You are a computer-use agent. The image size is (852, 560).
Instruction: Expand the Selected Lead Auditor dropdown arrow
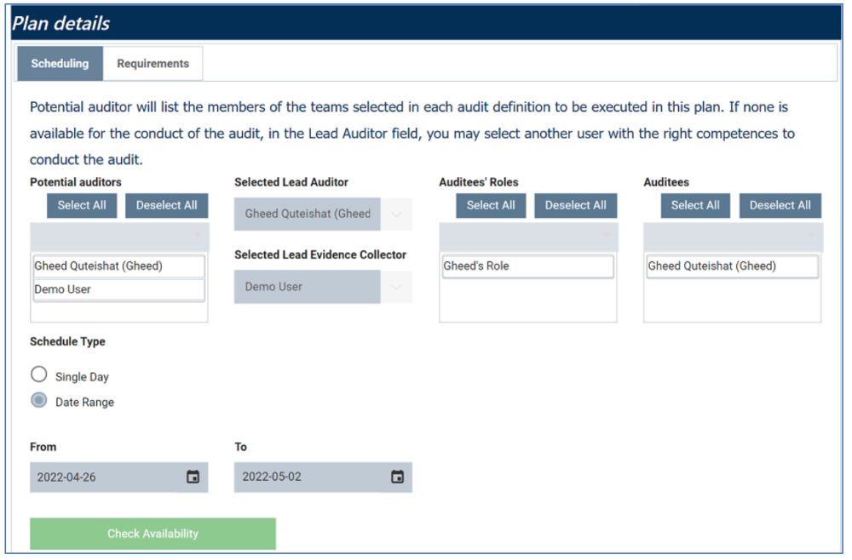coord(396,214)
